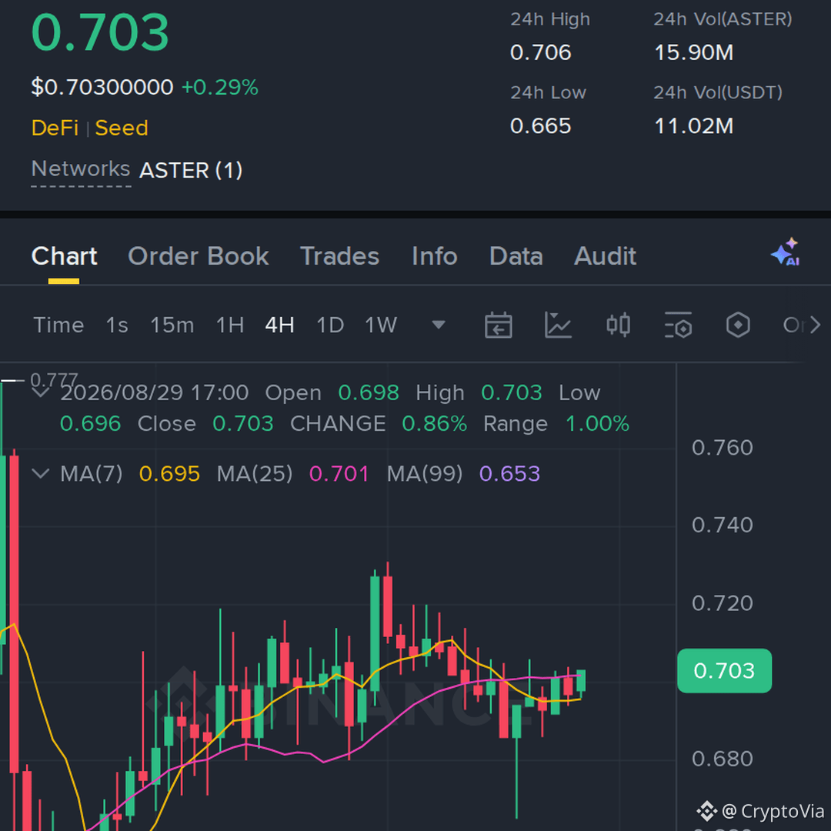
Task: Click the DeFi tag link
Action: 55,128
